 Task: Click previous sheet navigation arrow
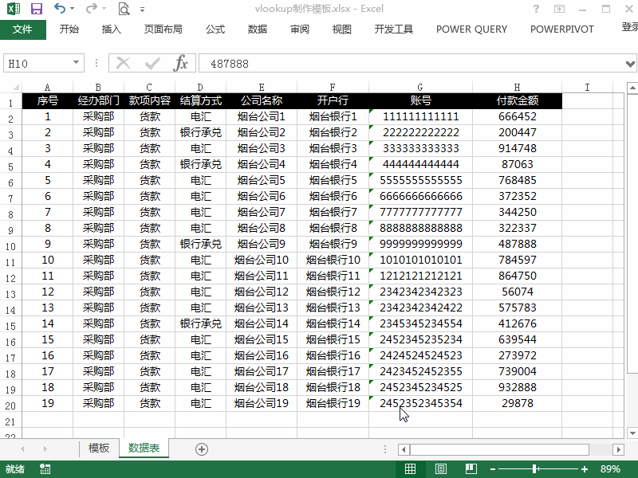(x=22, y=449)
